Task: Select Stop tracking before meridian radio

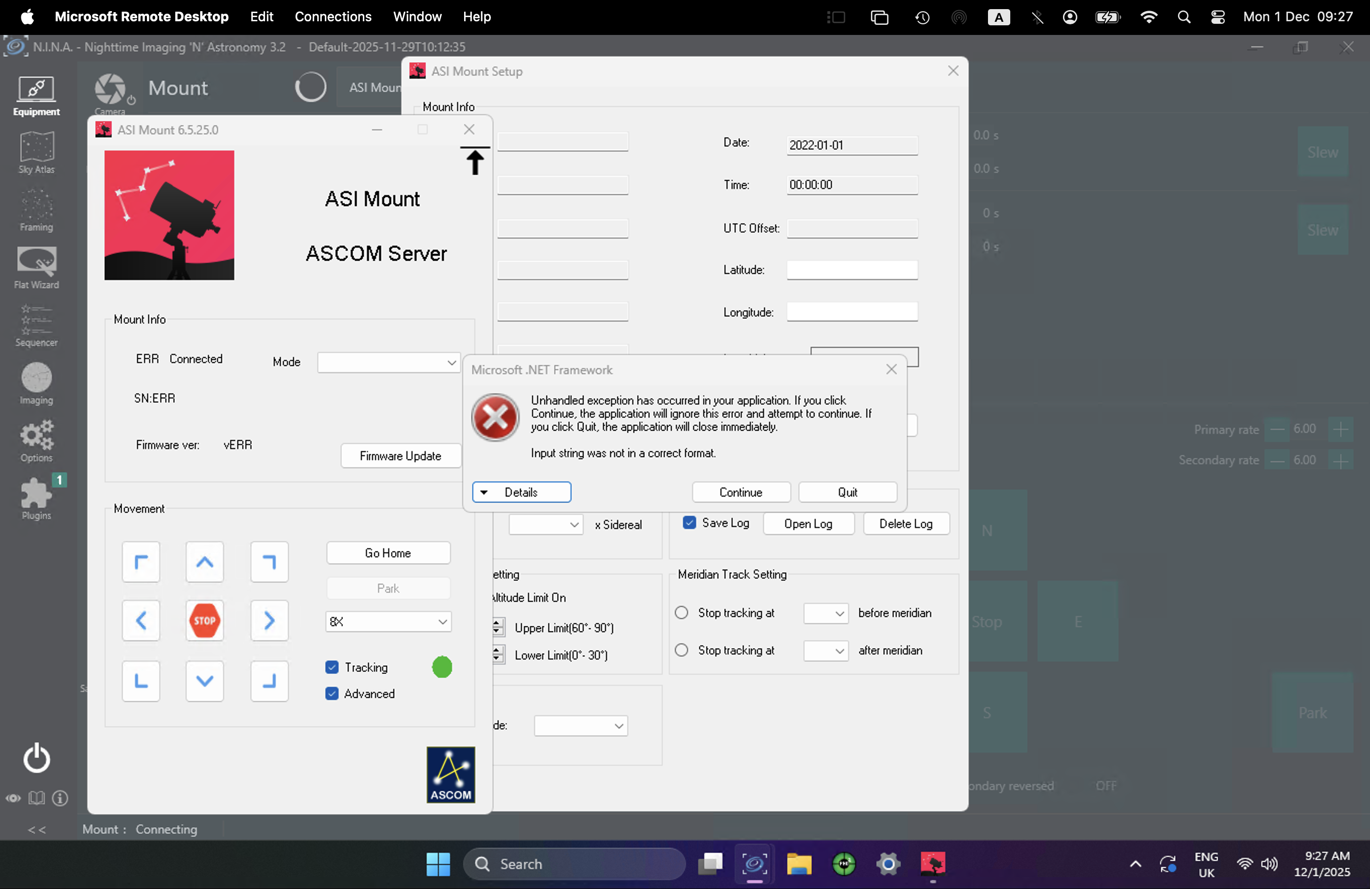Action: tap(681, 613)
